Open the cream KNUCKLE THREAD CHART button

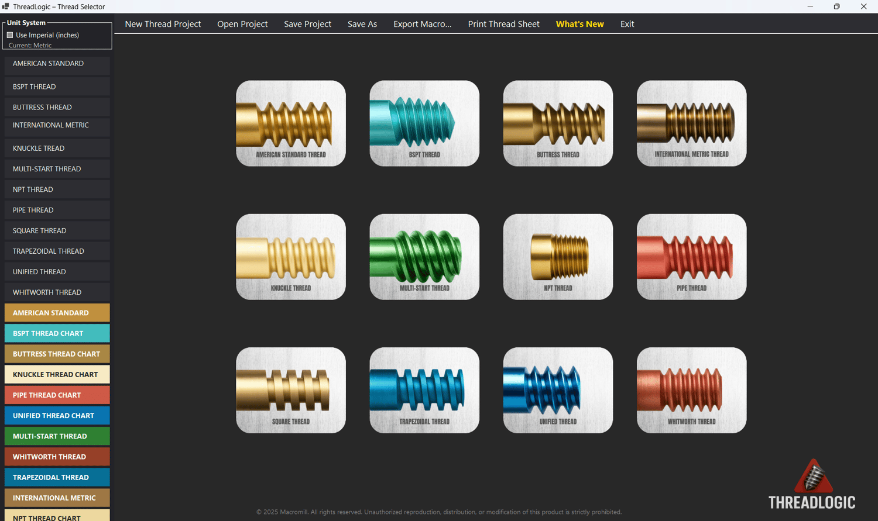57,374
